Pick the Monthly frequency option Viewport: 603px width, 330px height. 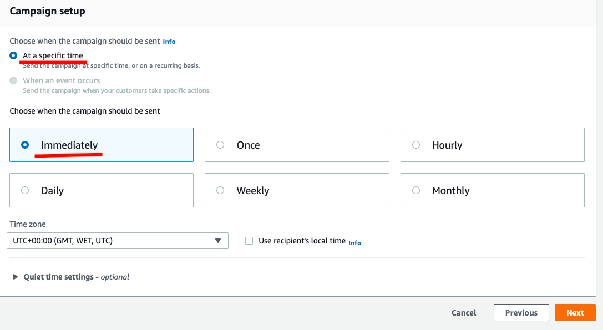(416, 190)
